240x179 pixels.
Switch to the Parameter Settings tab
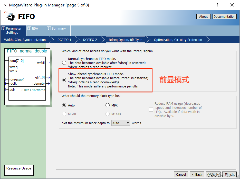click(x=13, y=31)
